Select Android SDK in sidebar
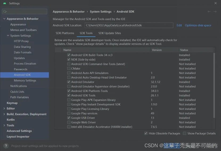Viewport: 221px width, 151px height. pyautogui.click(x=24, y=75)
